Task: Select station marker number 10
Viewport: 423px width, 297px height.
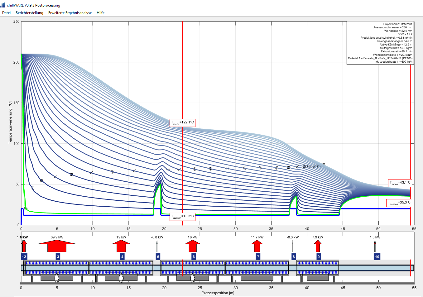Action: [377, 256]
